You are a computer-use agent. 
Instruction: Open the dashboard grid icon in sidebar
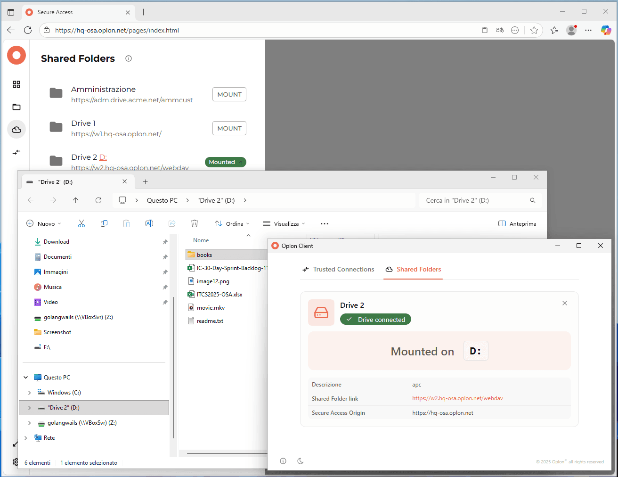(x=16, y=84)
